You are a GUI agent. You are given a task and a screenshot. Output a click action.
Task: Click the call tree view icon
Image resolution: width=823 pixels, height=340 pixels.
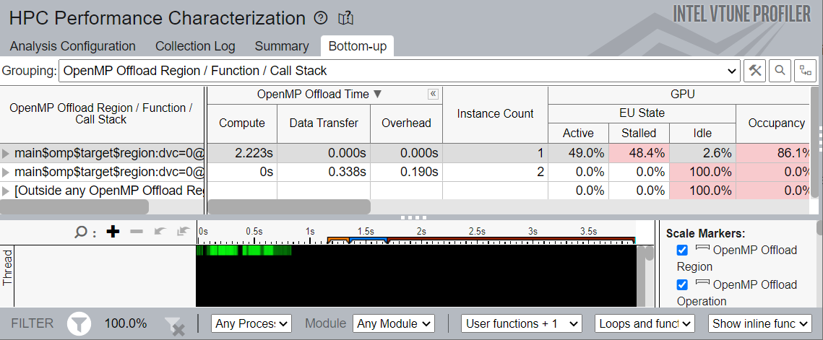[805, 71]
